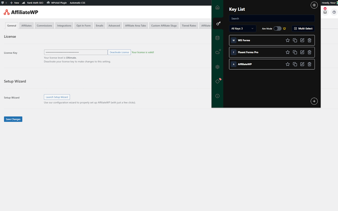Edit the AffiliateWP key entry

pos(302,64)
